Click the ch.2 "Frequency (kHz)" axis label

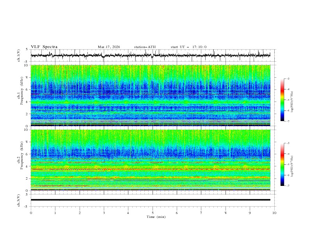[22, 155]
